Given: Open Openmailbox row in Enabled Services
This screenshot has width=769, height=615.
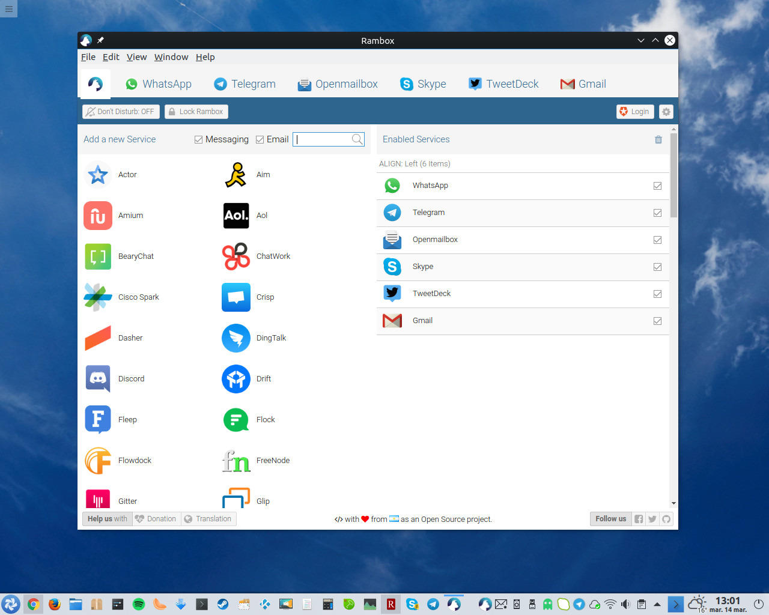Looking at the screenshot, I should 523,240.
